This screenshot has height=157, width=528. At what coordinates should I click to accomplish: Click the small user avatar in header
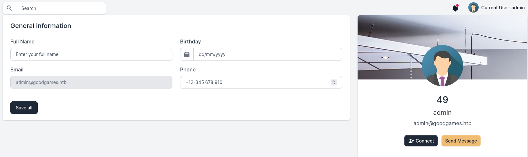click(473, 7)
